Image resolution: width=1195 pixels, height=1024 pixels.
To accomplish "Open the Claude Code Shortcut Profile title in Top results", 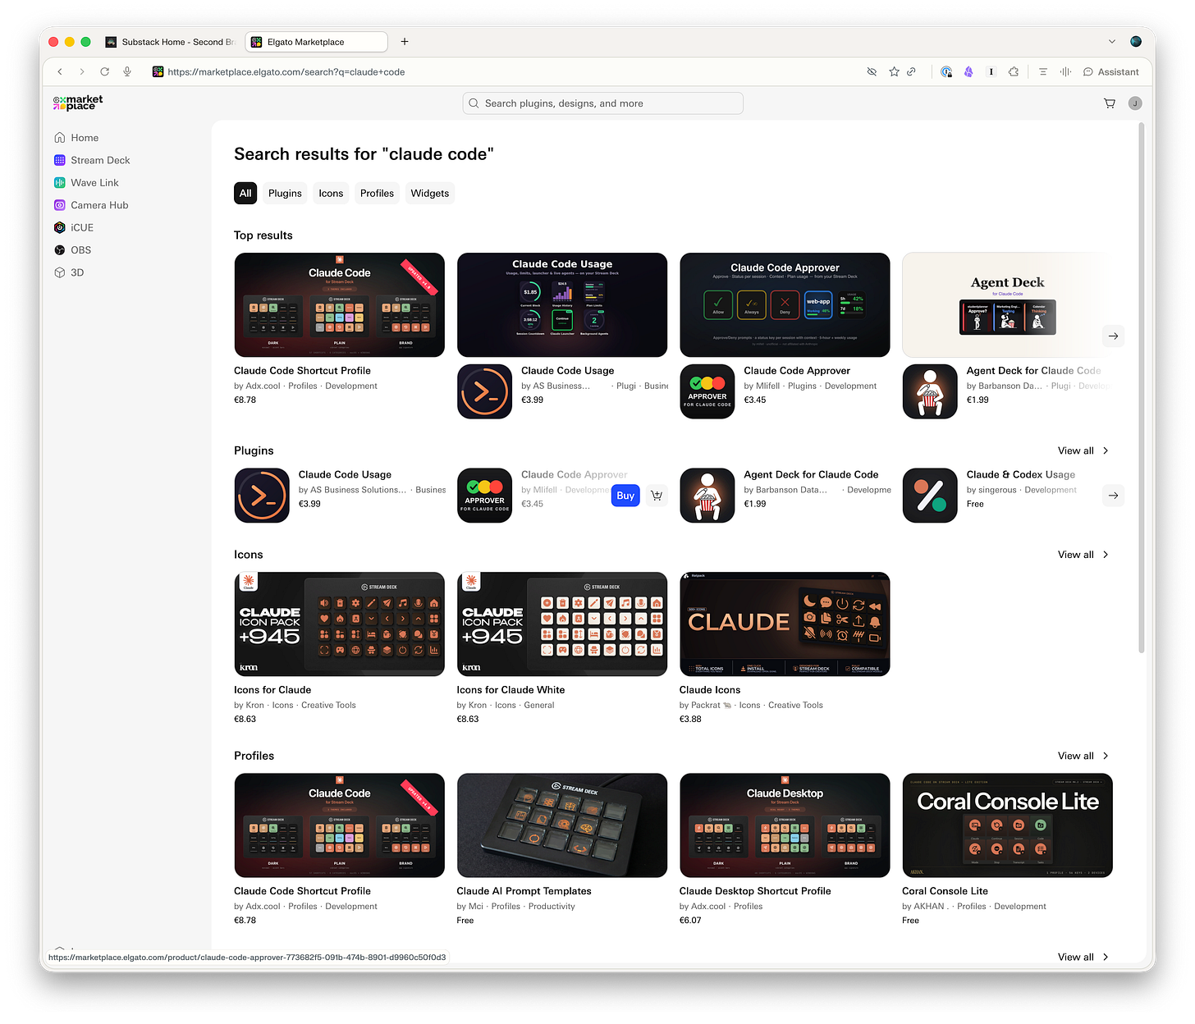I will [302, 371].
